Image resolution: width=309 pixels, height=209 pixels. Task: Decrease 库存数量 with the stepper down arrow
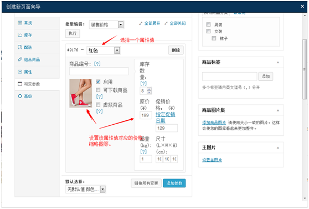(x=150, y=92)
